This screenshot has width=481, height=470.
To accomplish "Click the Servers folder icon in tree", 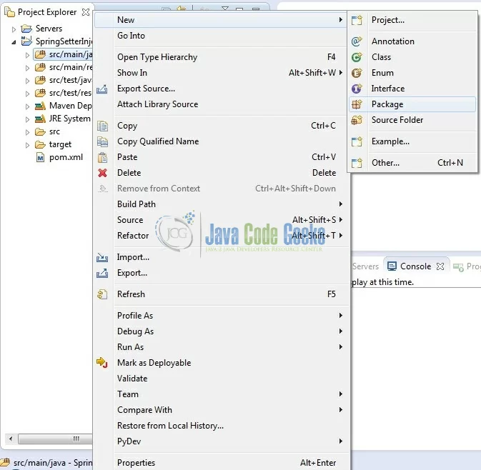I will pyautogui.click(x=26, y=29).
